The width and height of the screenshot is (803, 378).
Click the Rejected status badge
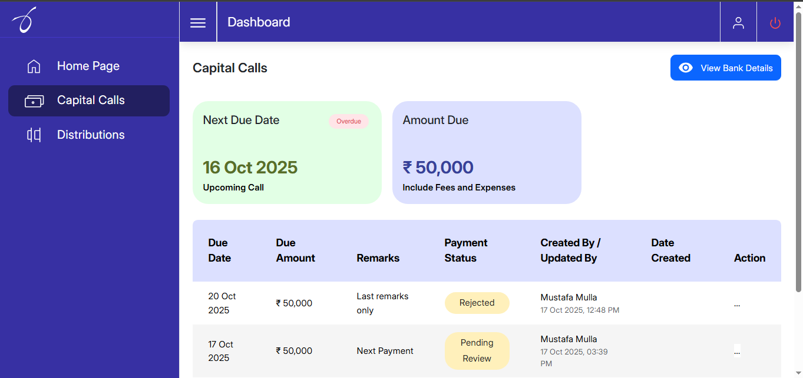click(x=477, y=303)
